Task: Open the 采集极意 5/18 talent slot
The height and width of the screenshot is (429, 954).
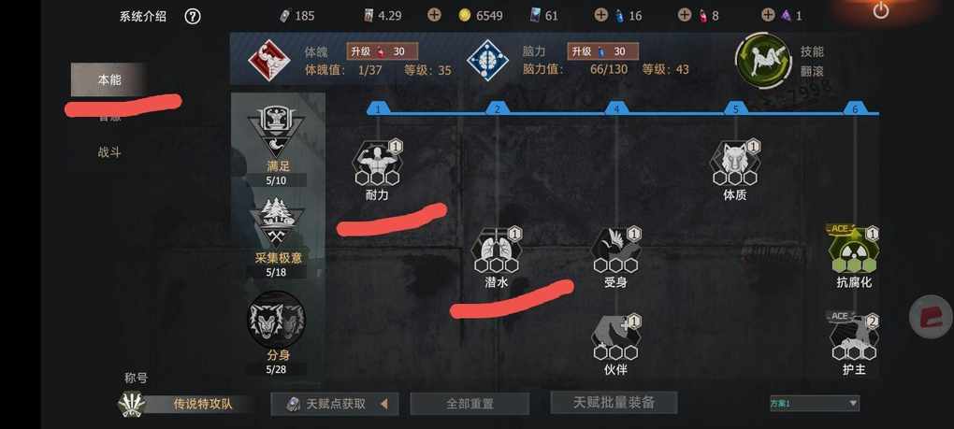Action: [x=277, y=237]
